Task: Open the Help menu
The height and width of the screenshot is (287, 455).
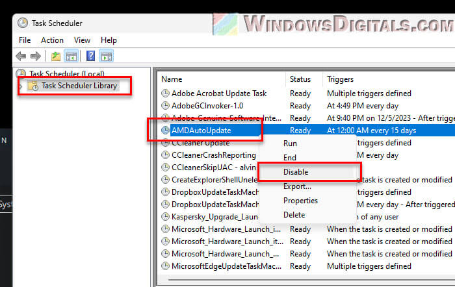Action: [109, 40]
